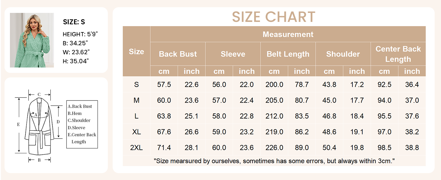The width and height of the screenshot is (441, 180).
Task: Click the Back Bust column header
Action: 178,54
